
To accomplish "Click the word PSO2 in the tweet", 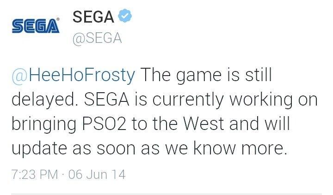I will pyautogui.click(x=104, y=124).
